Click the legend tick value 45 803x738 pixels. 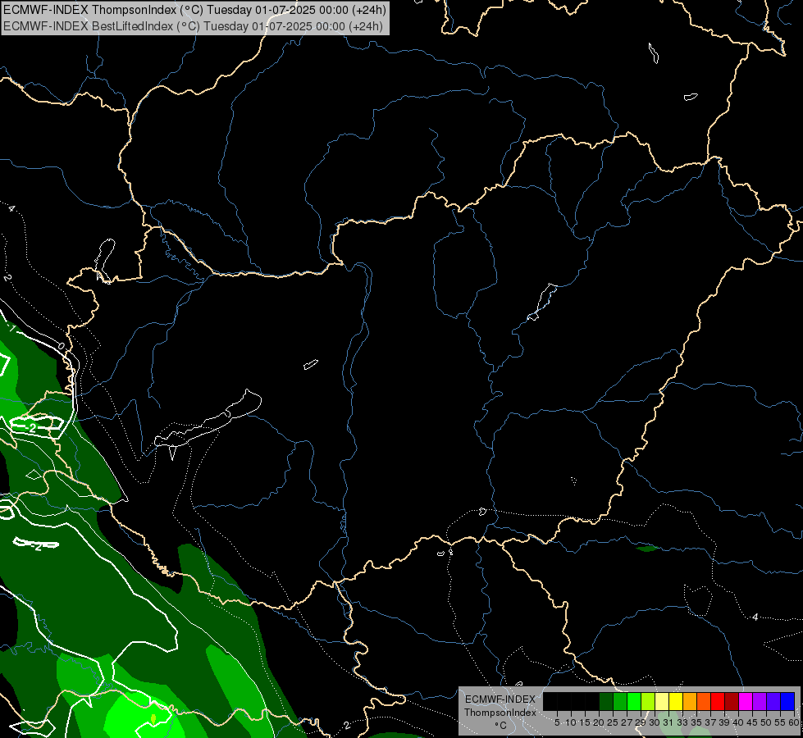[752, 722]
